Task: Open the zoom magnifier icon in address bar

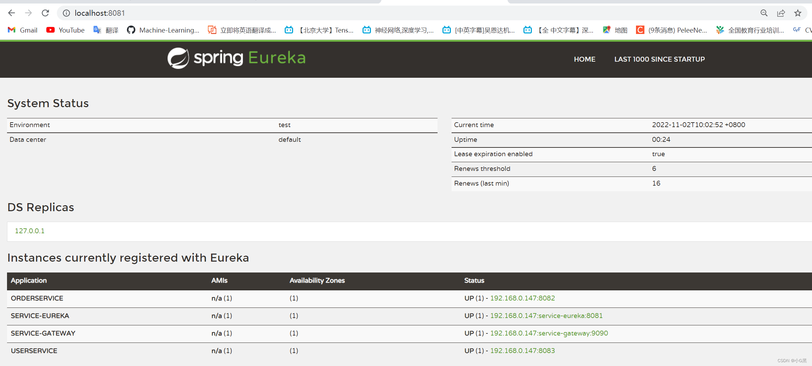Action: point(764,13)
